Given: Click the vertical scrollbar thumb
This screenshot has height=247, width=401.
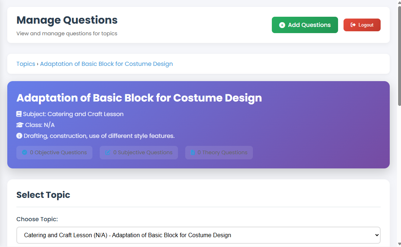Looking at the screenshot, I should tap(399, 55).
